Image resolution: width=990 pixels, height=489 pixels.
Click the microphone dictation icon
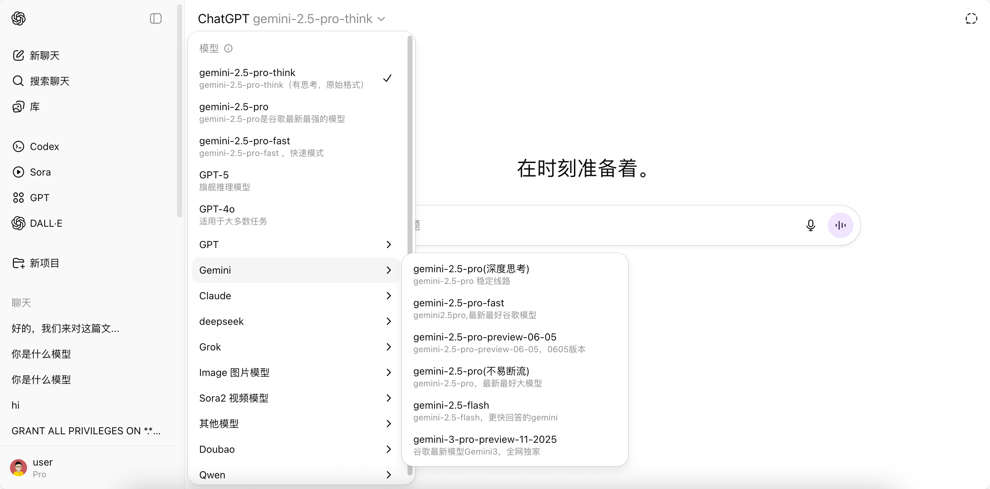coord(810,225)
